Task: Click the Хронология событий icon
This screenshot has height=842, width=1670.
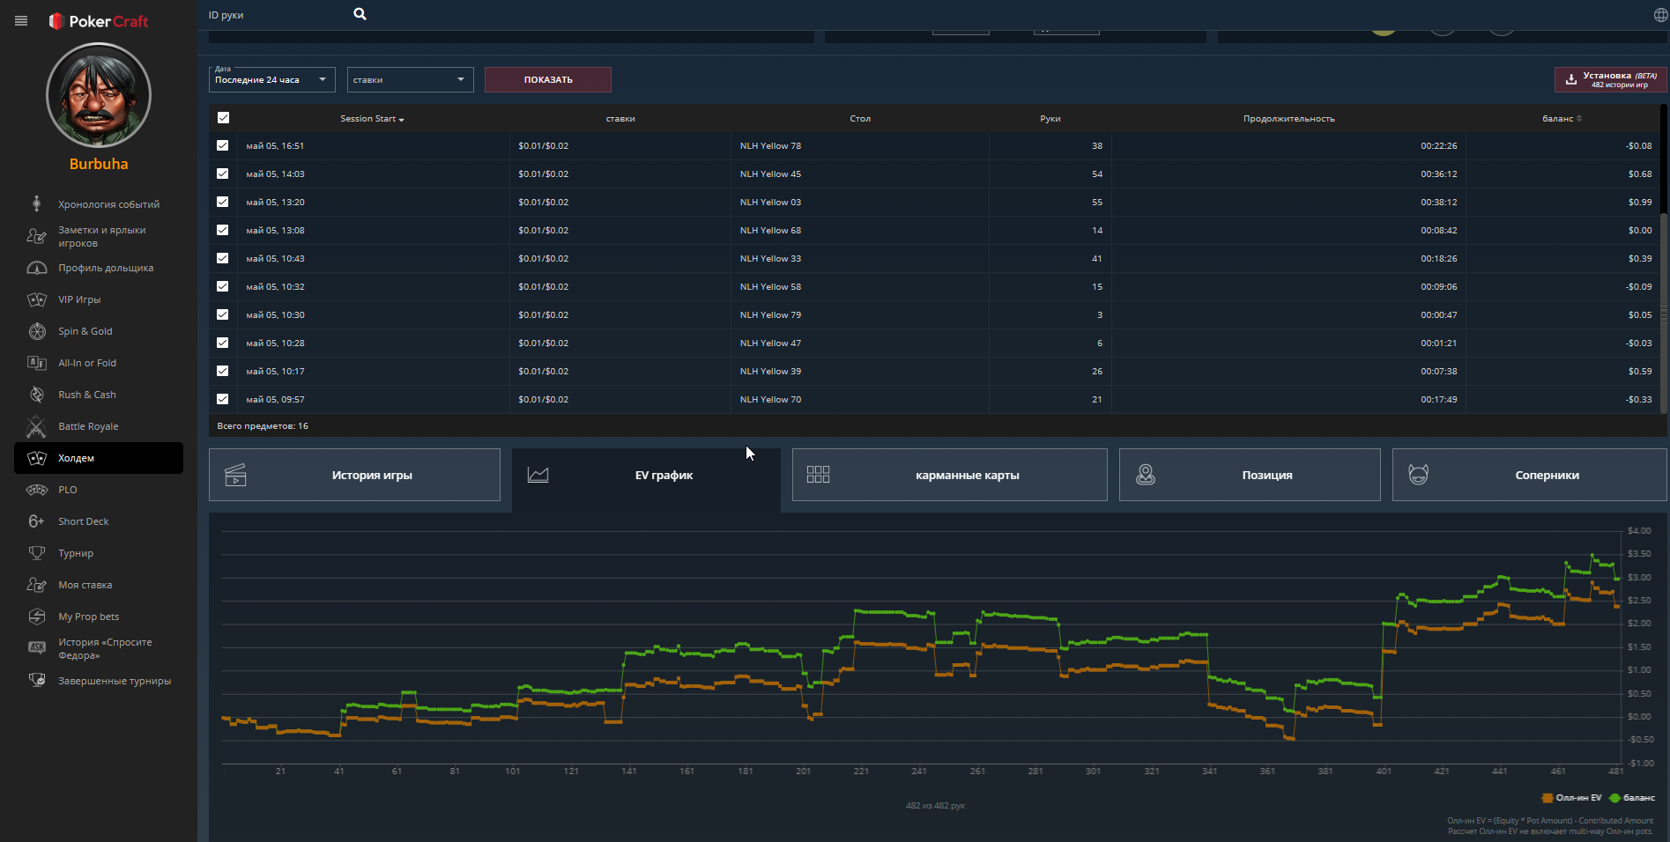Action: [x=36, y=203]
